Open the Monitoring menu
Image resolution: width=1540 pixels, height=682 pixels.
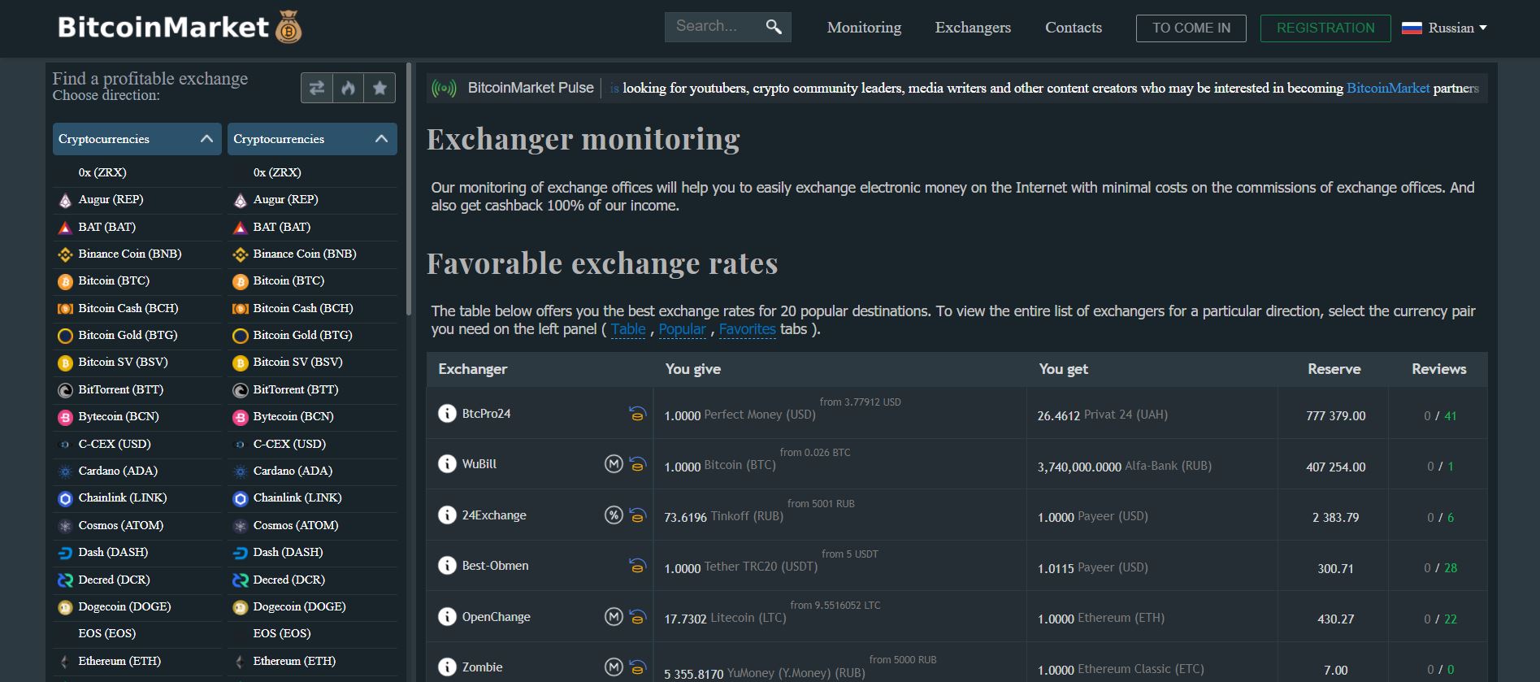pyautogui.click(x=864, y=28)
